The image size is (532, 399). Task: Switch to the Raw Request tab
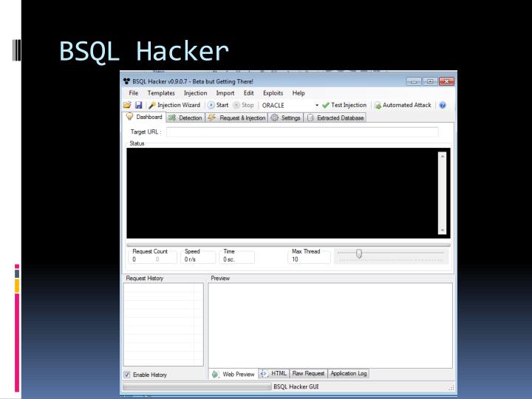click(308, 373)
